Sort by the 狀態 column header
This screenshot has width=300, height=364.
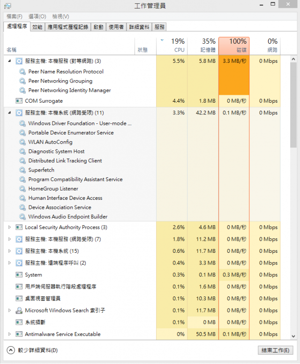145,45
